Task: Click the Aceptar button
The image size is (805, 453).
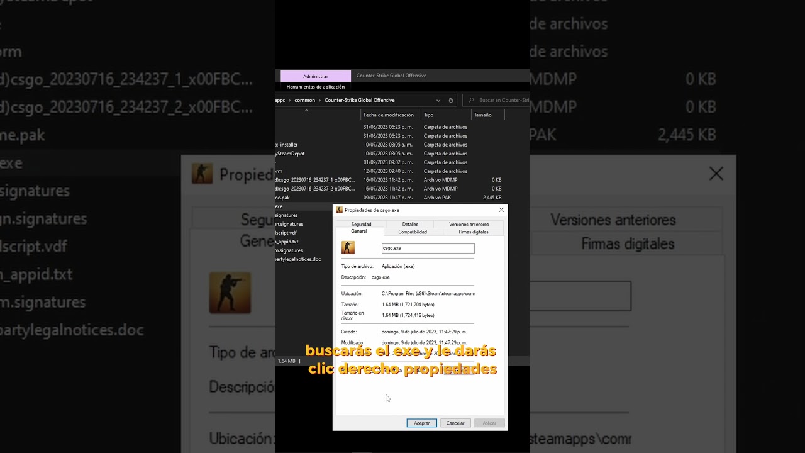Action: (422, 423)
